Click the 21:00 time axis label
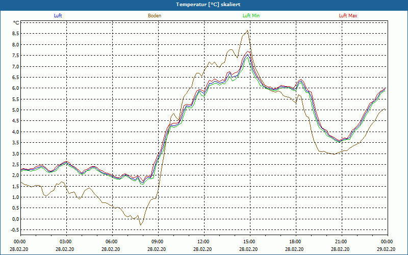 coord(340,242)
